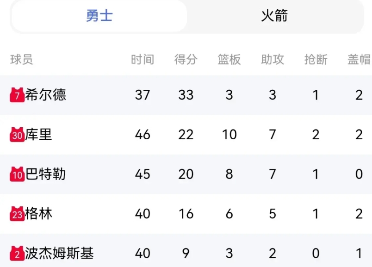The image size is (372, 267).
Task: Click 希尔德's 33 points value
Action: click(186, 95)
